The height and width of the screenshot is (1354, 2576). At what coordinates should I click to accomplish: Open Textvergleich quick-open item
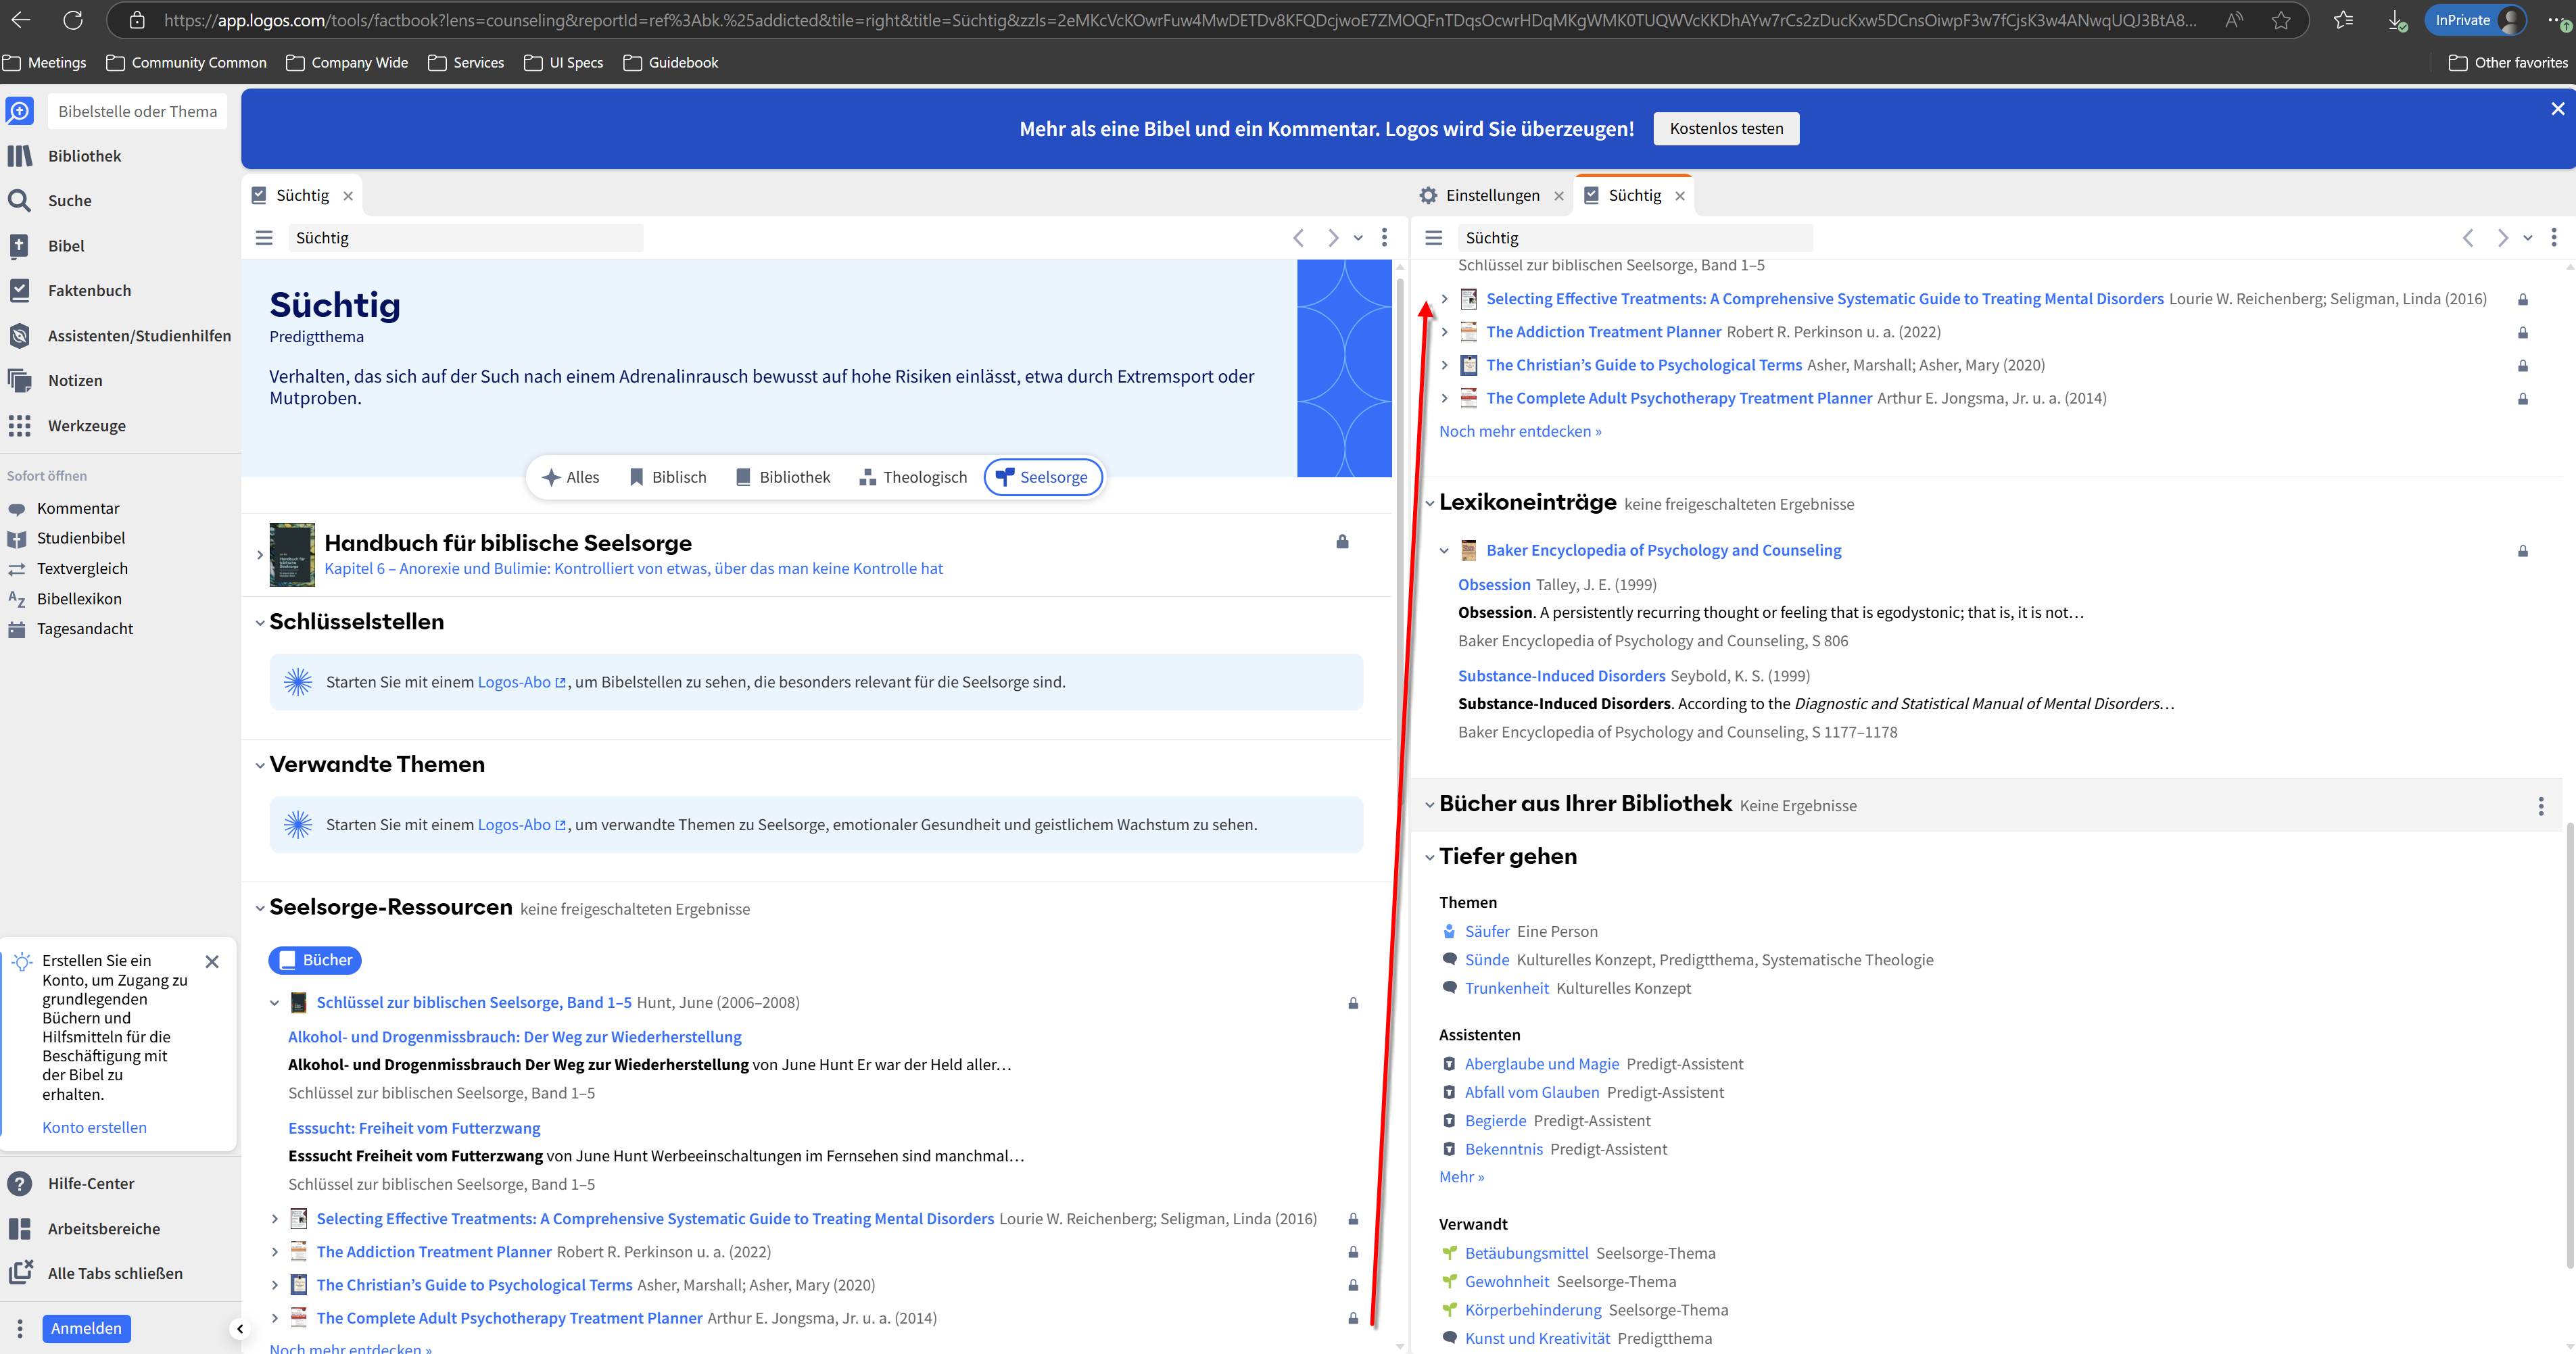click(x=82, y=568)
